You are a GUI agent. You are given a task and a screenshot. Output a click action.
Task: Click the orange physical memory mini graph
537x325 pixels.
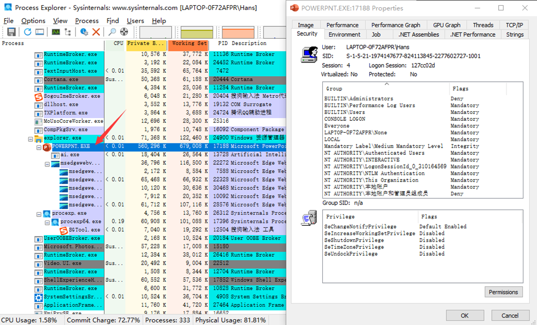coord(238,32)
